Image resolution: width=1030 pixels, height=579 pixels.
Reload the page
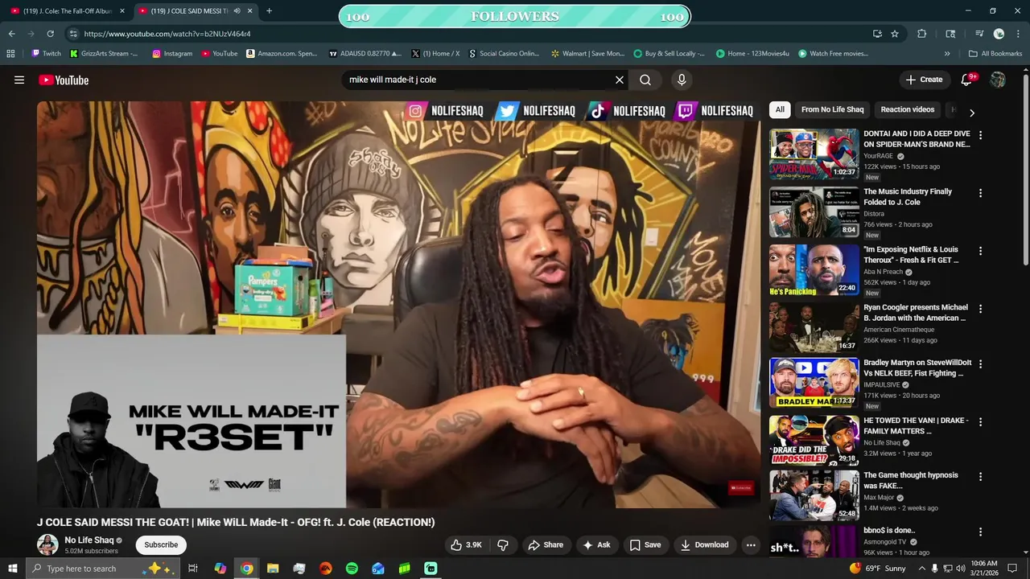point(50,34)
